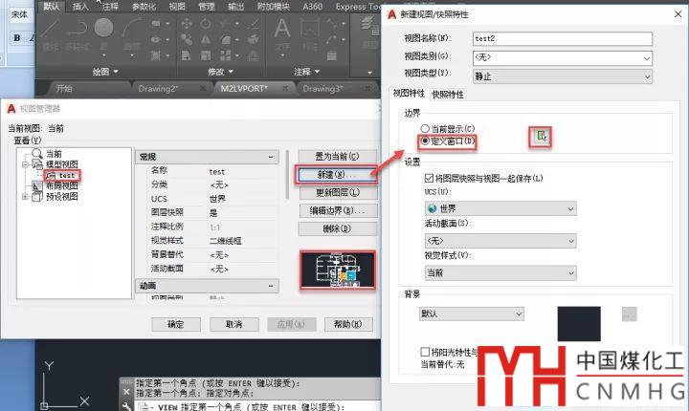
Task: Open the 插入 ribbon tab
Action: (81, 6)
